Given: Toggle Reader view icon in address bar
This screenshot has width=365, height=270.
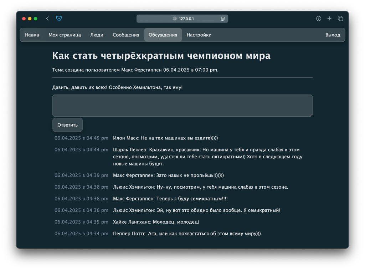Looking at the screenshot, I should coord(223,19).
